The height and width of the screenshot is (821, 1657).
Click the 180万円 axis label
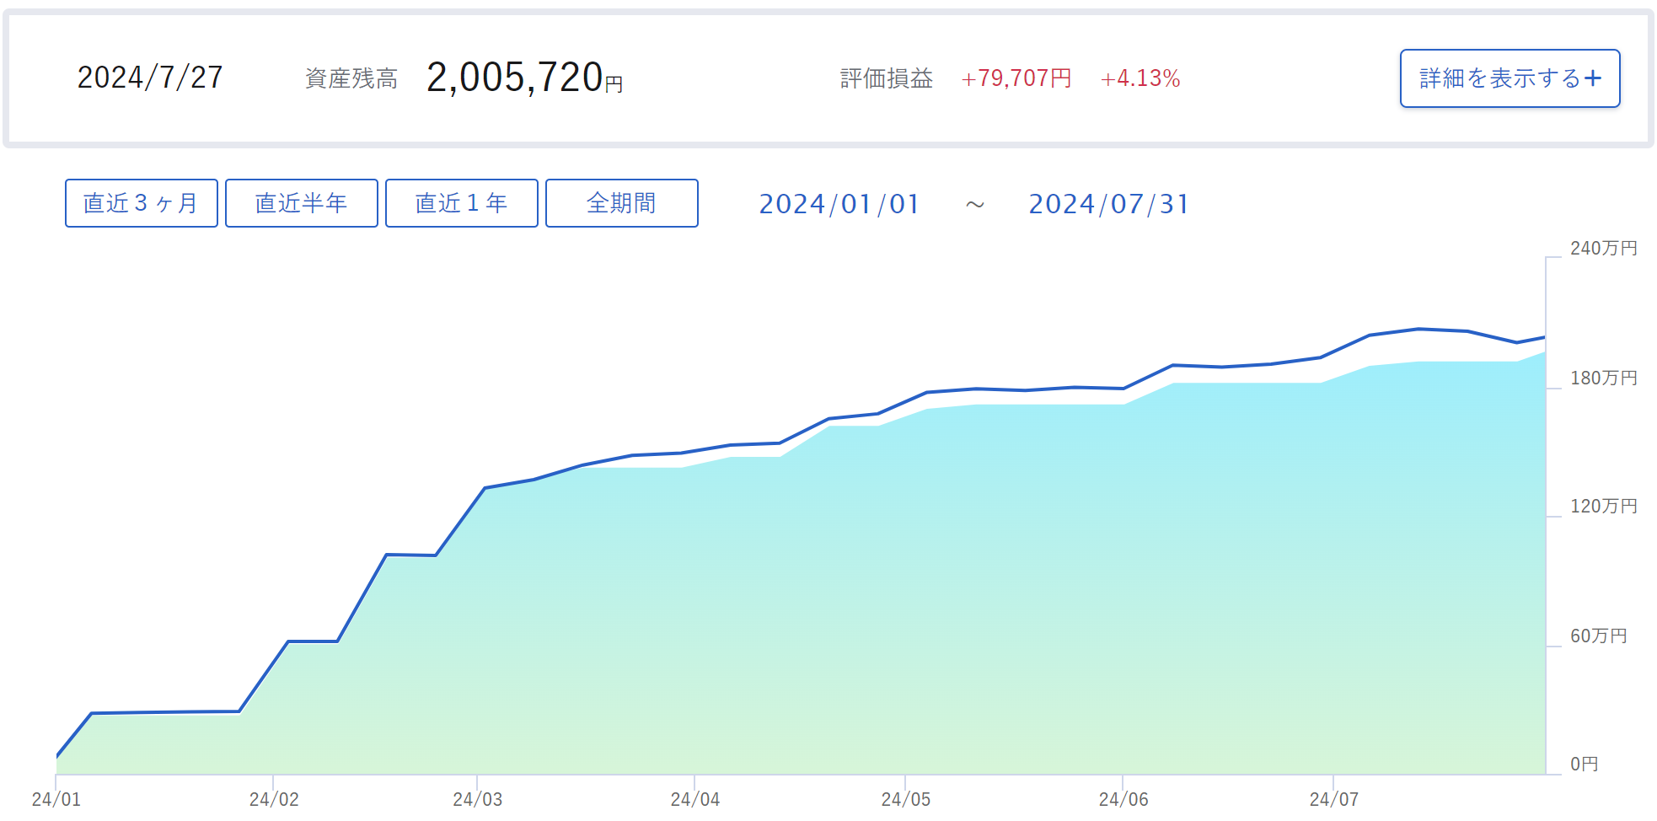[1603, 378]
